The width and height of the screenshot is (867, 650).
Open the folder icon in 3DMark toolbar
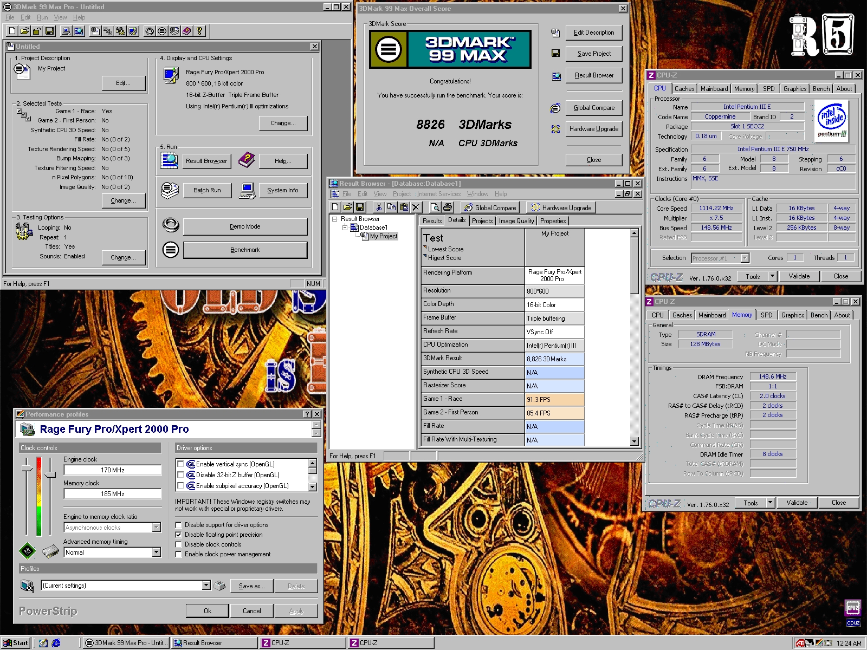pyautogui.click(x=24, y=31)
